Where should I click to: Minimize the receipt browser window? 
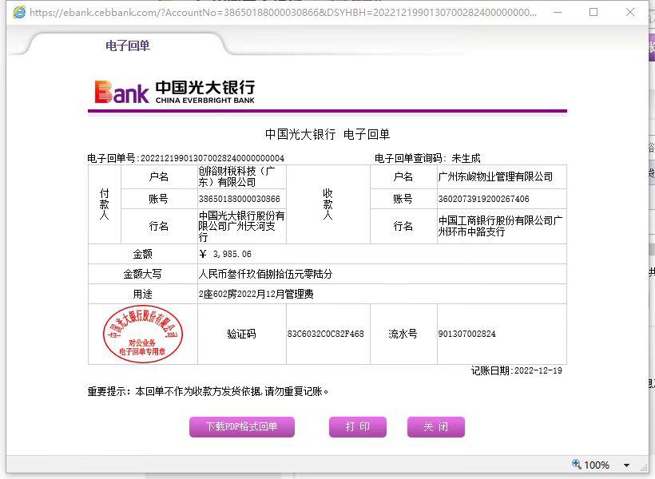tap(557, 12)
